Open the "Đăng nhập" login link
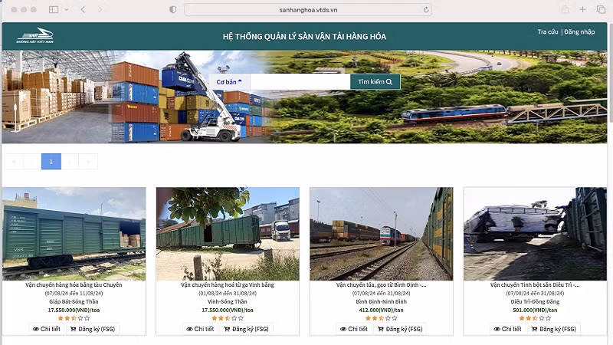Viewport: 613px width, 345px height. [579, 32]
